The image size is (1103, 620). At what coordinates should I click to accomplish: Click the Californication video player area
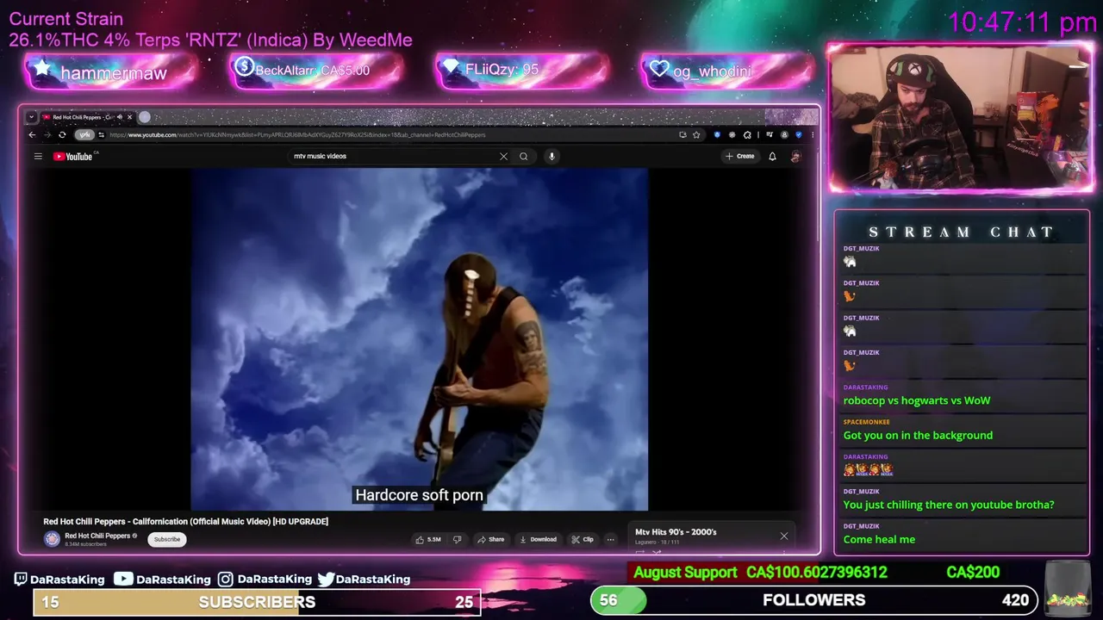tap(419, 339)
